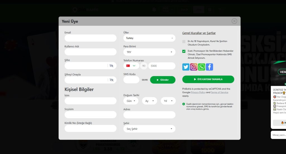This screenshot has height=154, width=286.
Task: Click the Twitter icon
Action: [x=186, y=67]
